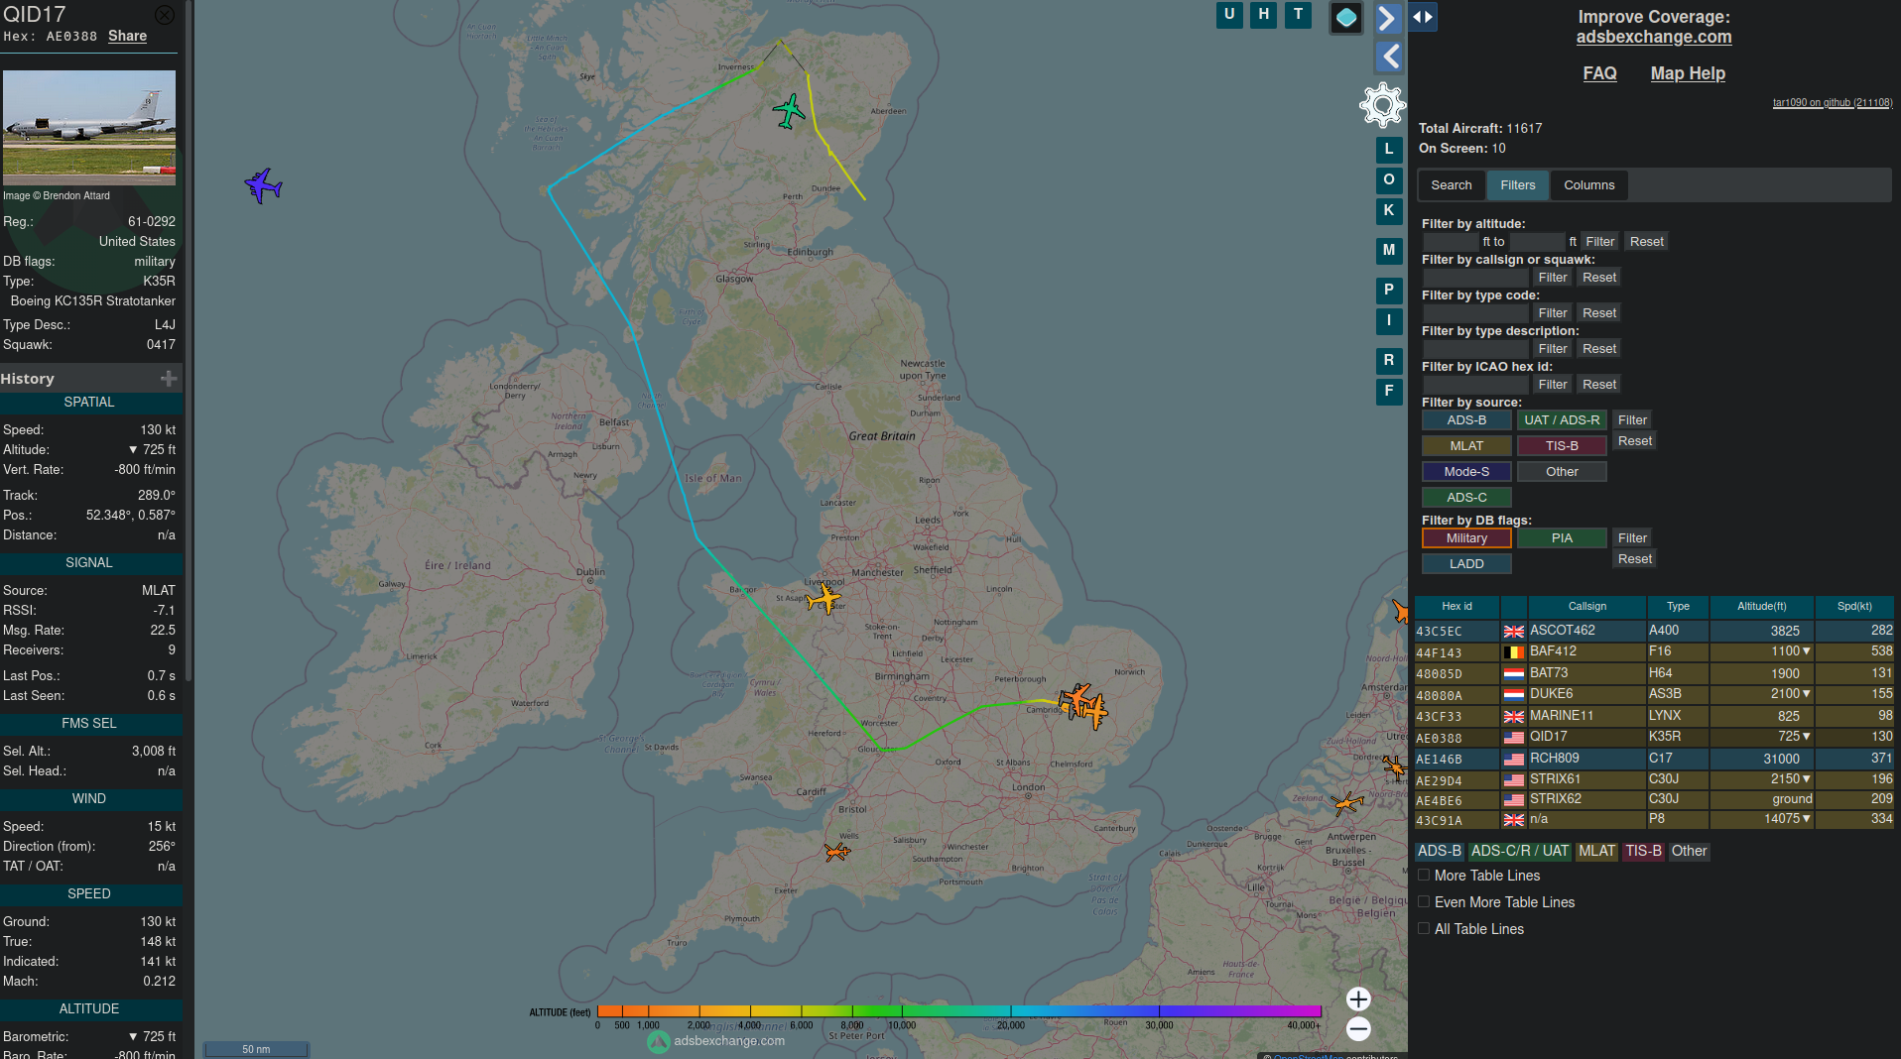
Task: Toggle the M map button
Action: click(1389, 251)
